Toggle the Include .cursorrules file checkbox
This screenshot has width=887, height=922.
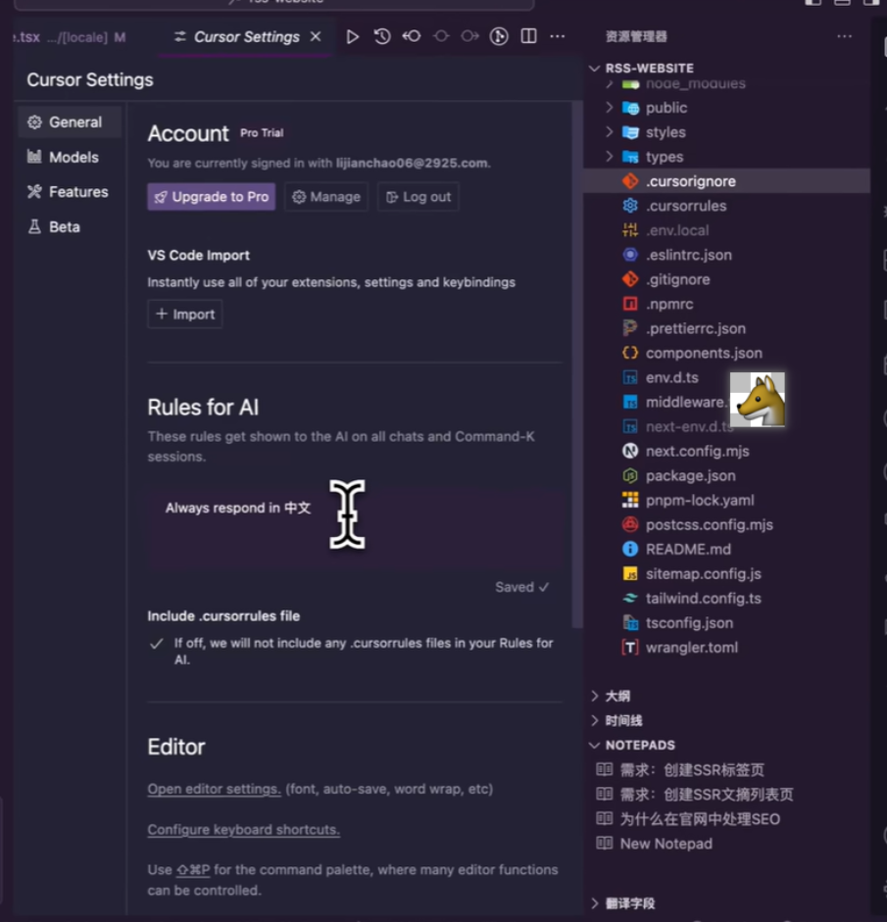[x=156, y=644]
